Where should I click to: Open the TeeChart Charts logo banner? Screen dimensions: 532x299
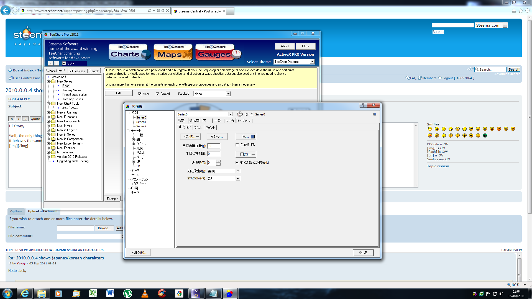click(x=130, y=52)
